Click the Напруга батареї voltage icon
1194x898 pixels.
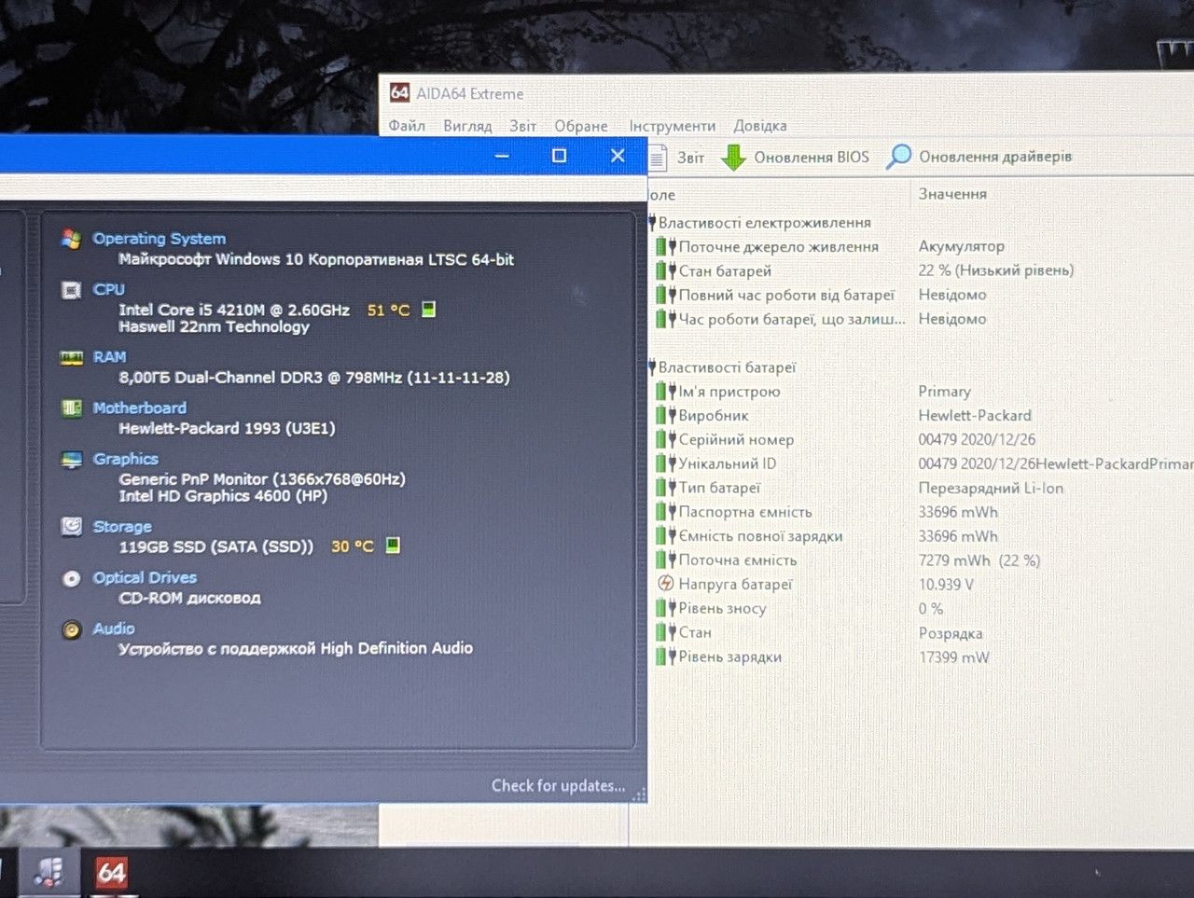[x=665, y=584]
